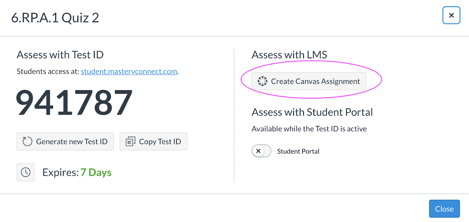Screen dimensions: 469x222
Task: Select the Test ID number 941787
Action: (x=74, y=103)
